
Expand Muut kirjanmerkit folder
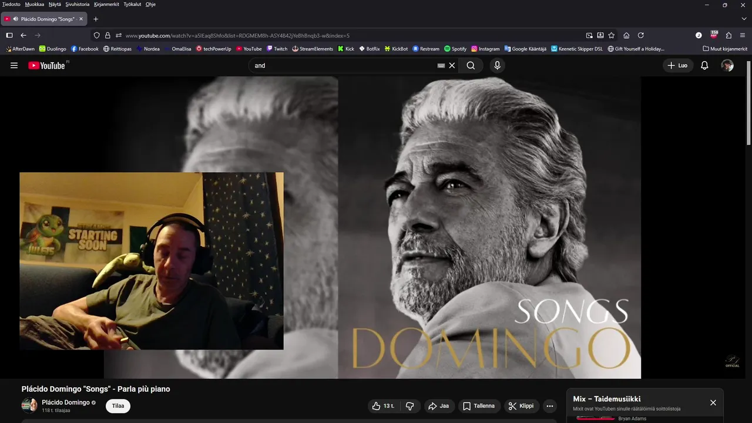725,49
